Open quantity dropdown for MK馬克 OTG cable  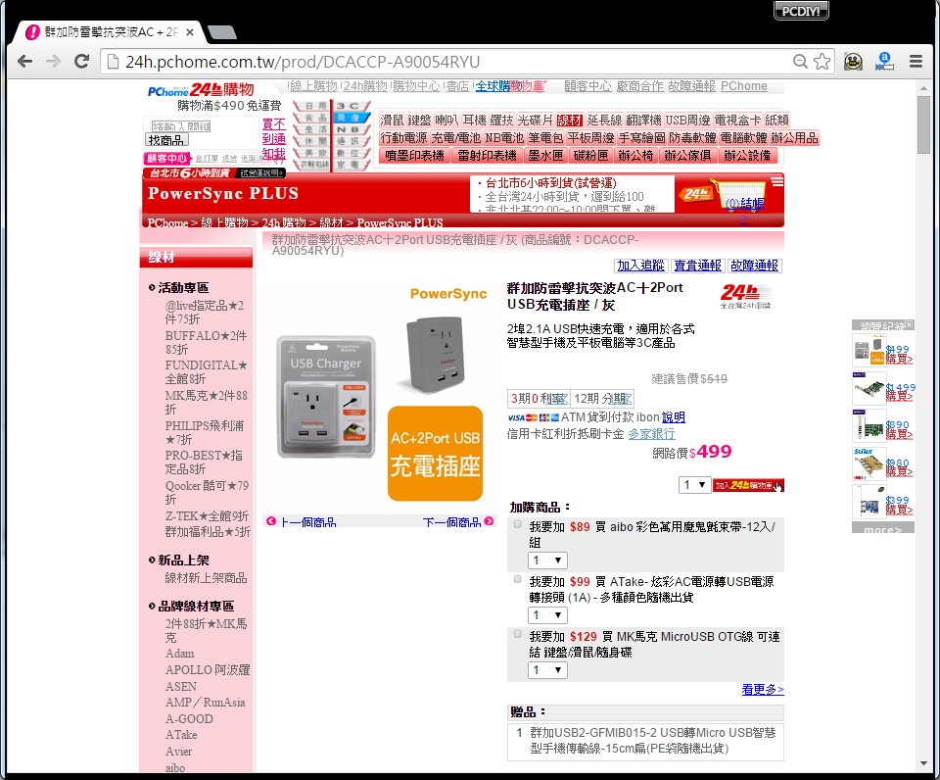[x=547, y=670]
